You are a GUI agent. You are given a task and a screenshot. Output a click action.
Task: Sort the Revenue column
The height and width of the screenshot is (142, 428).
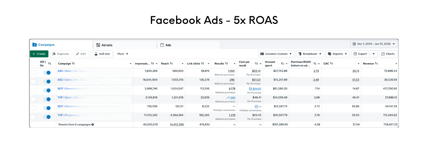376,64
